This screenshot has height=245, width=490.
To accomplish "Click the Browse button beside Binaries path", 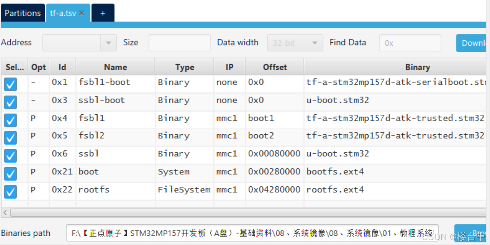I will tap(470, 233).
